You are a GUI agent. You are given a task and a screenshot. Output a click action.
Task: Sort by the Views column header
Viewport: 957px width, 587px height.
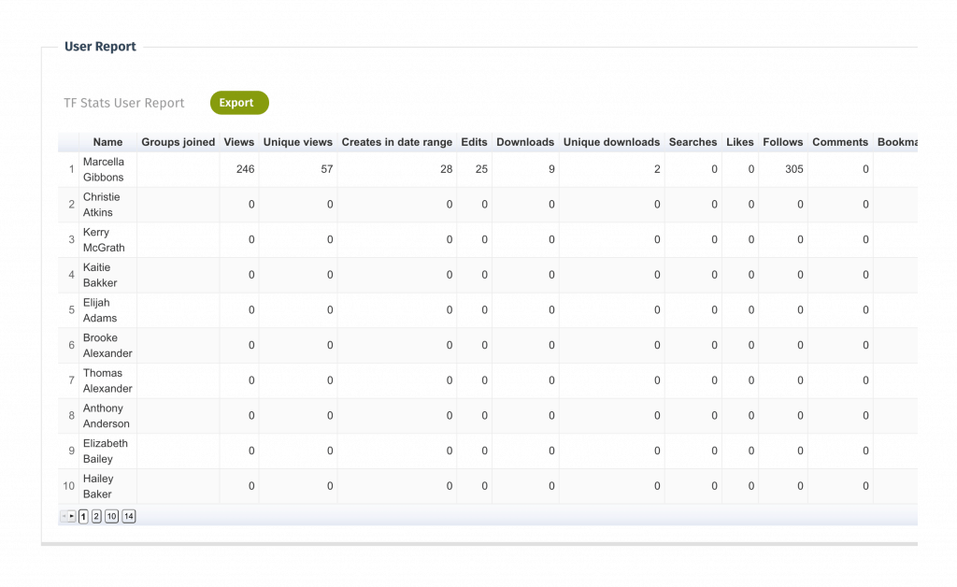click(238, 142)
